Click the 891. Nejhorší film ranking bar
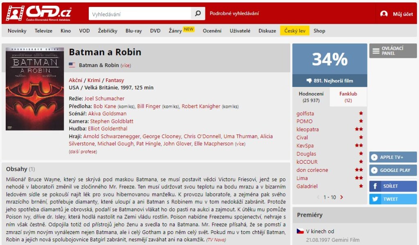Screen dimensions: 419x245 tap(330, 81)
